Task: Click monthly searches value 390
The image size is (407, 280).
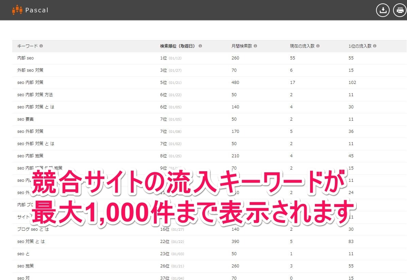Action: (x=235, y=242)
